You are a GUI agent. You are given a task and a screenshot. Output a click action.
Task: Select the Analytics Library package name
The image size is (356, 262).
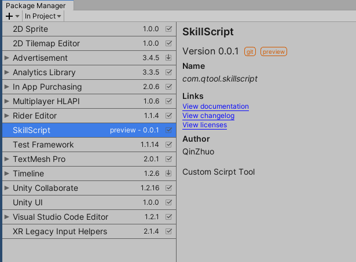[x=44, y=73]
